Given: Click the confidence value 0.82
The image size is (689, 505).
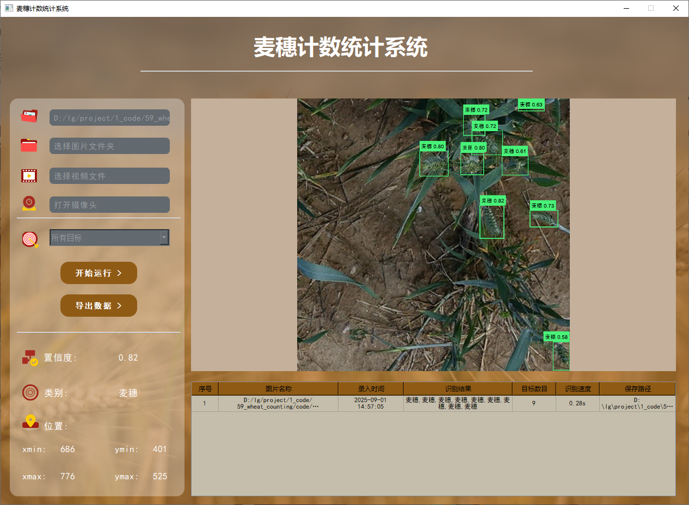Looking at the screenshot, I should (128, 358).
